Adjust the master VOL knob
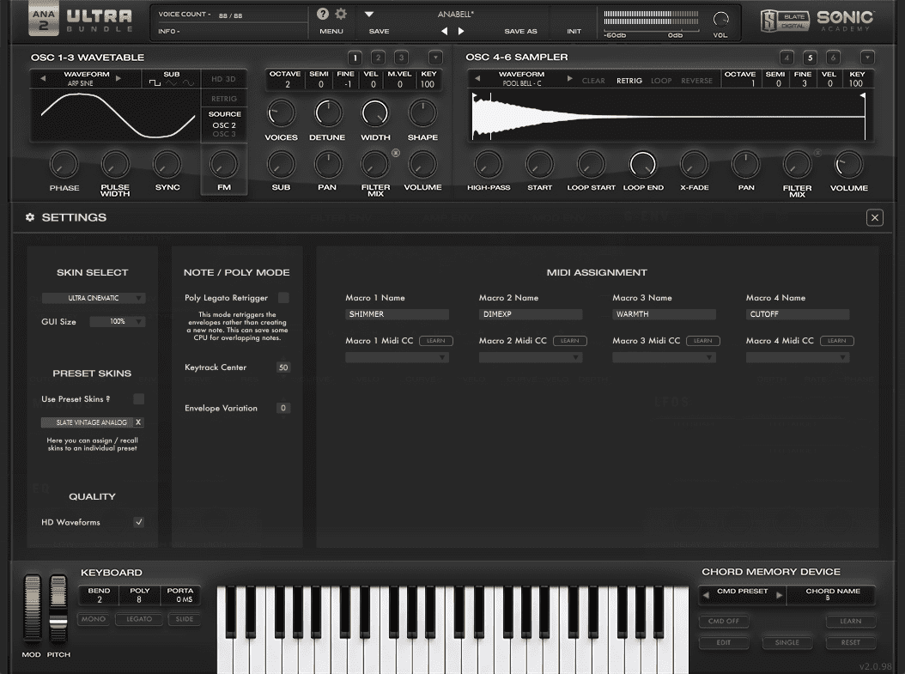Viewport: 905px width, 674px height. [x=720, y=20]
